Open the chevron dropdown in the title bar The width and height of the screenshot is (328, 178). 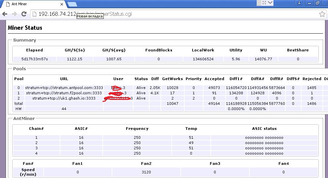click(x=270, y=3)
